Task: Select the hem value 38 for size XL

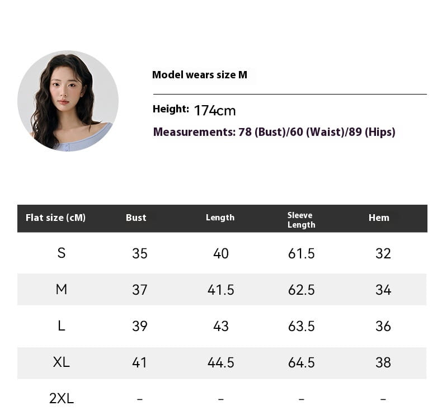Action: point(383,362)
